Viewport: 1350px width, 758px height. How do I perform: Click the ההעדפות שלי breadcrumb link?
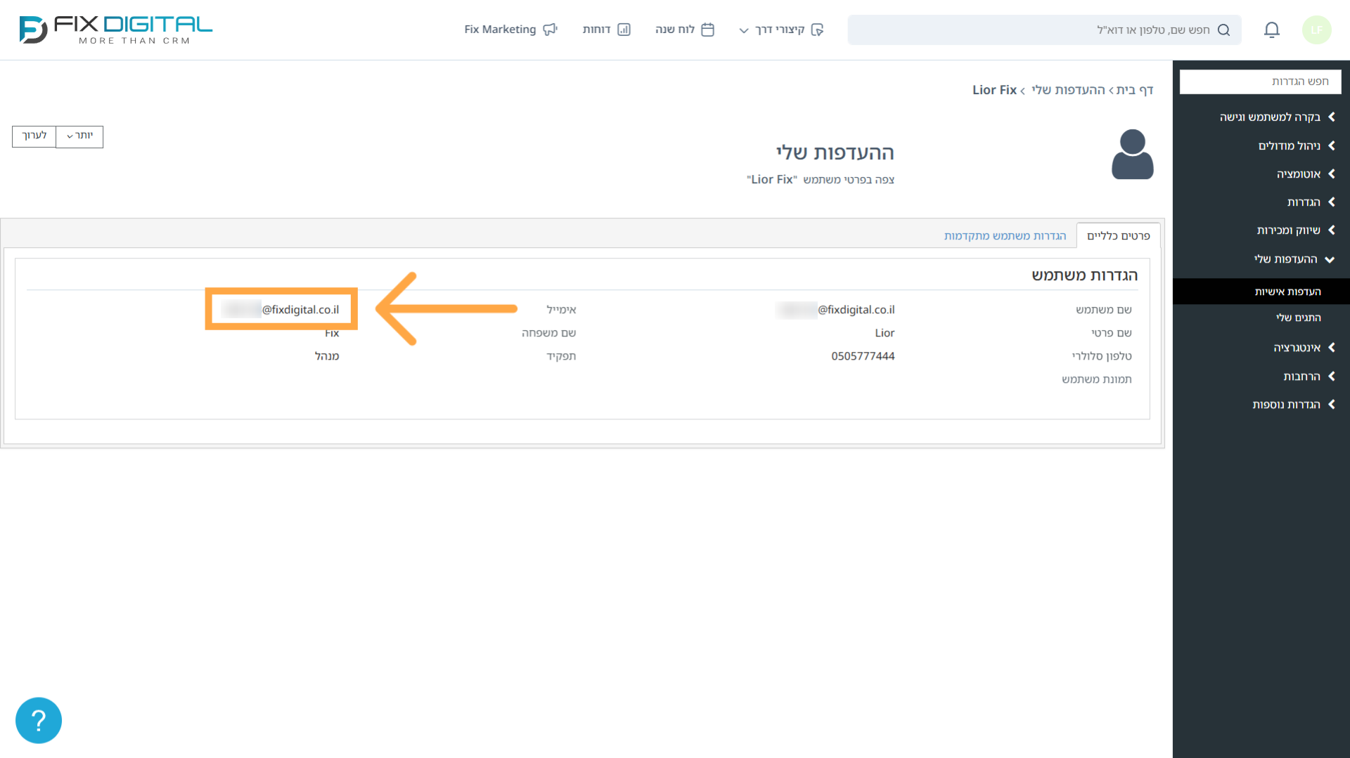[x=1068, y=90]
